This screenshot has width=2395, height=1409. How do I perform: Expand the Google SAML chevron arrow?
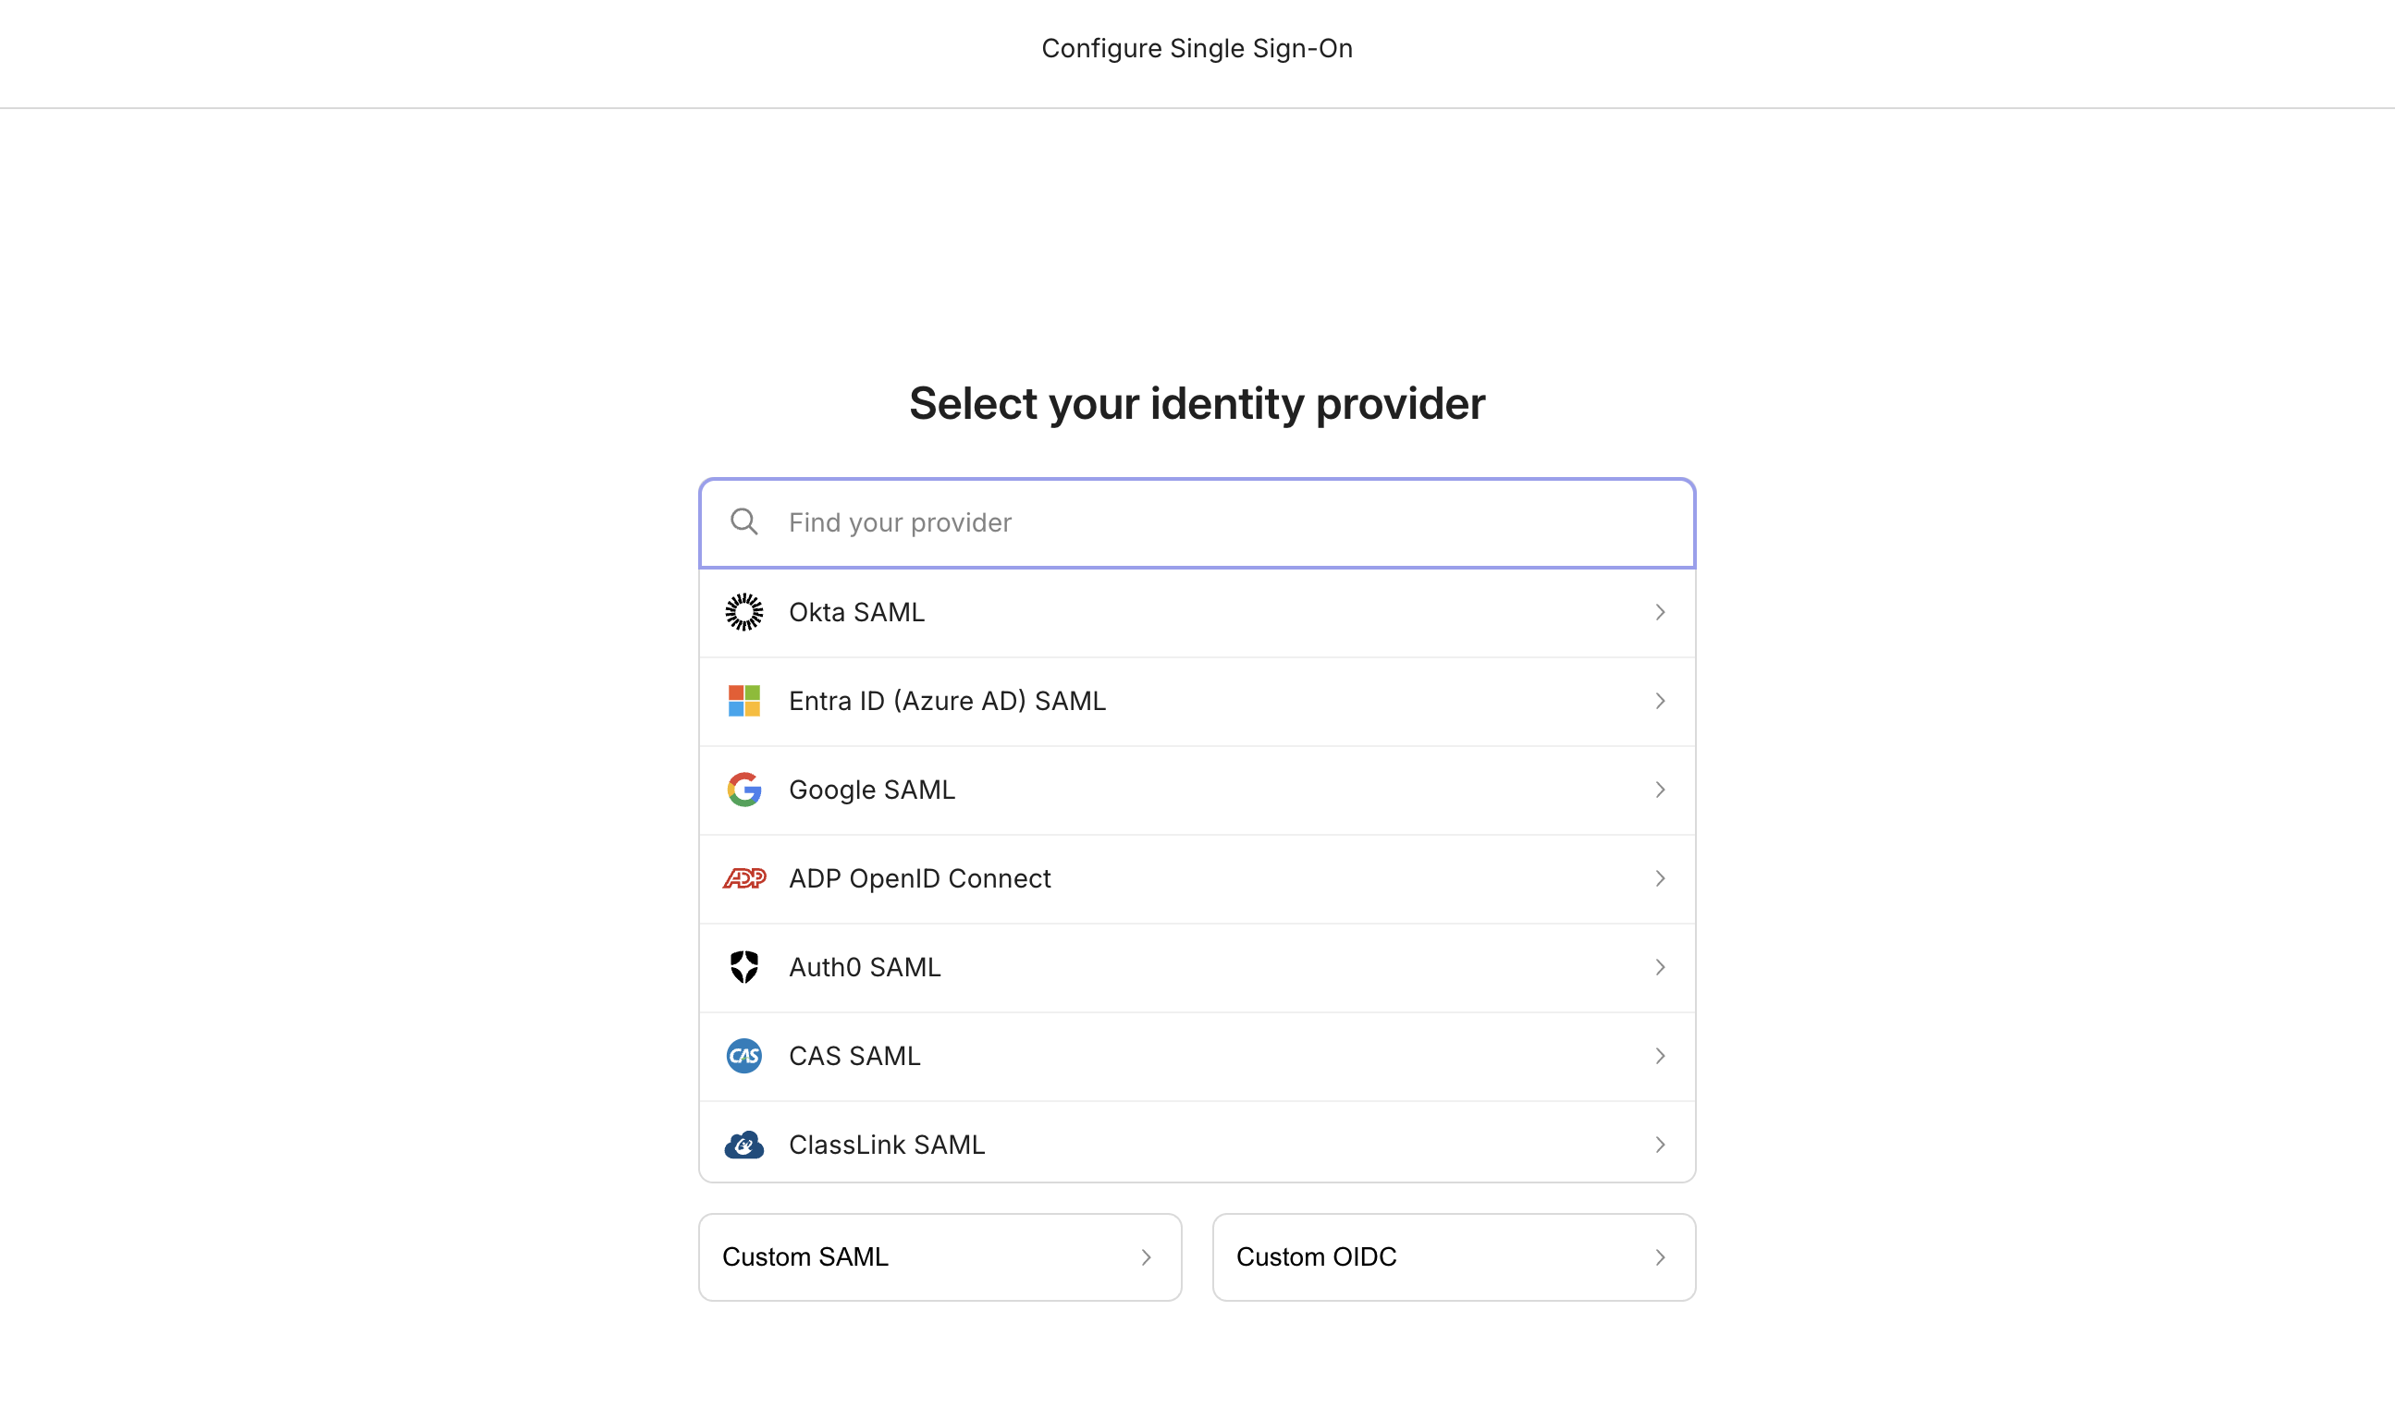pyautogui.click(x=1659, y=790)
